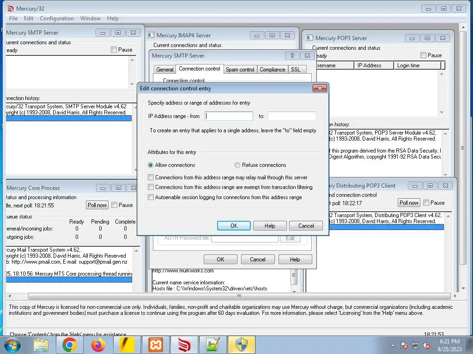Click main window vertical scrollbar up arrow

[463, 28]
